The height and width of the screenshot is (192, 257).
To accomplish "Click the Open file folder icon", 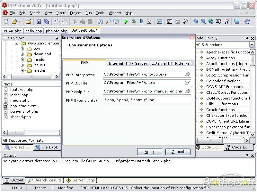I will [x=14, y=21].
